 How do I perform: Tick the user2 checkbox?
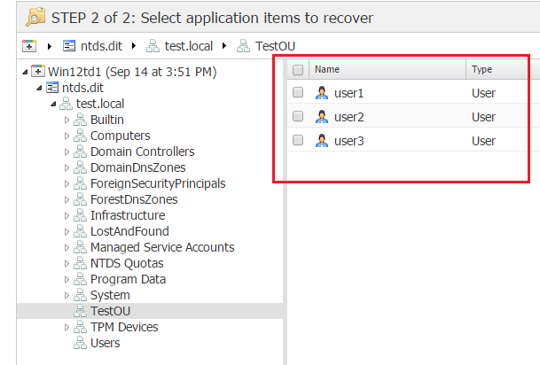[x=299, y=117]
